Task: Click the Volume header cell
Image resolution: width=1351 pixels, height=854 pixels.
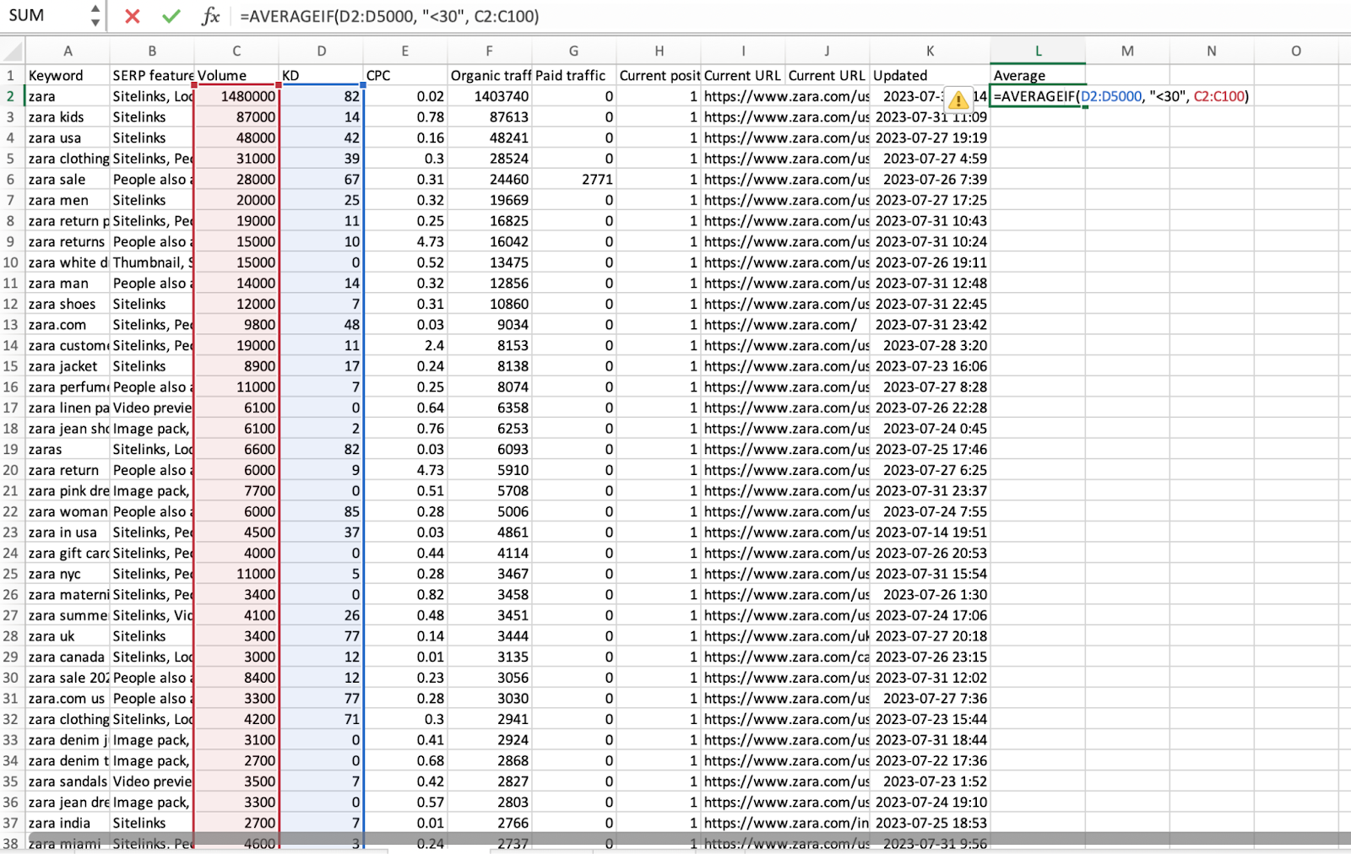Action: click(x=236, y=75)
